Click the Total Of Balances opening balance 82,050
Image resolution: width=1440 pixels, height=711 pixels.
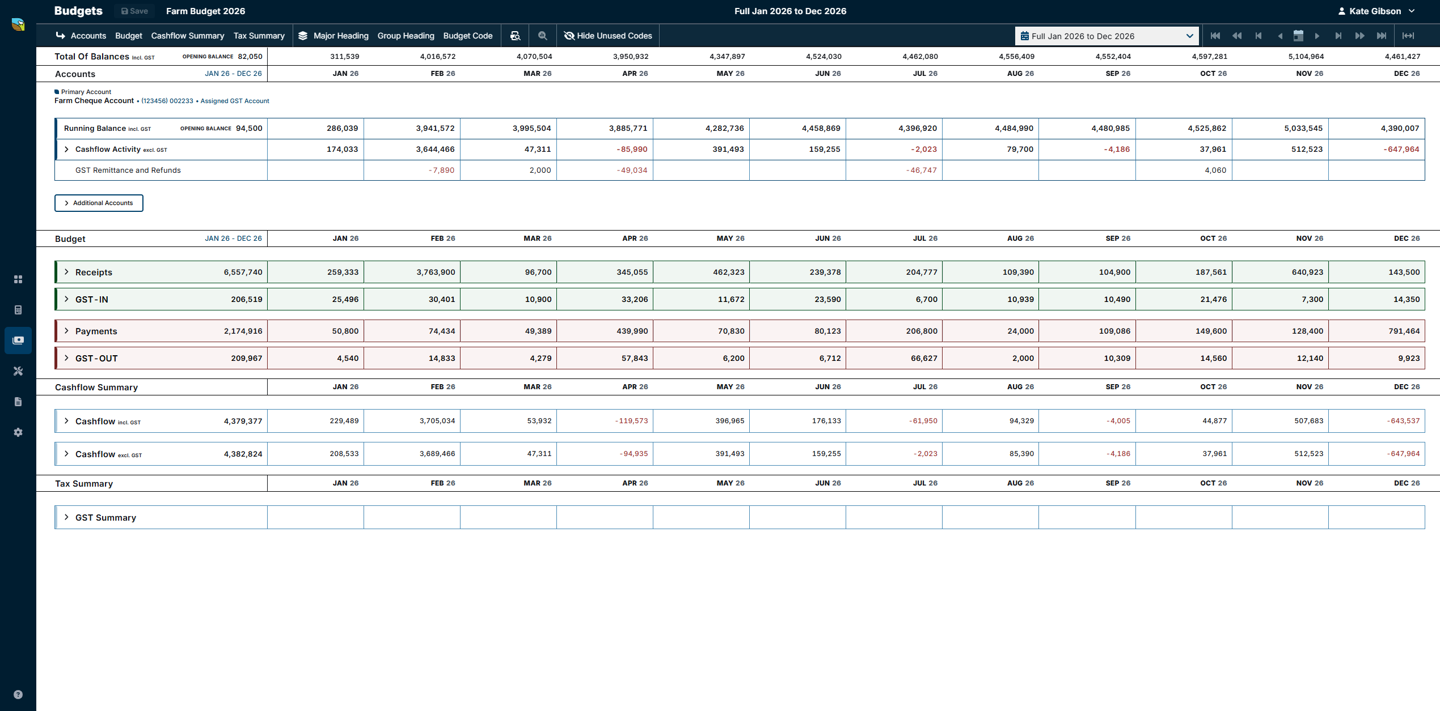tap(250, 57)
